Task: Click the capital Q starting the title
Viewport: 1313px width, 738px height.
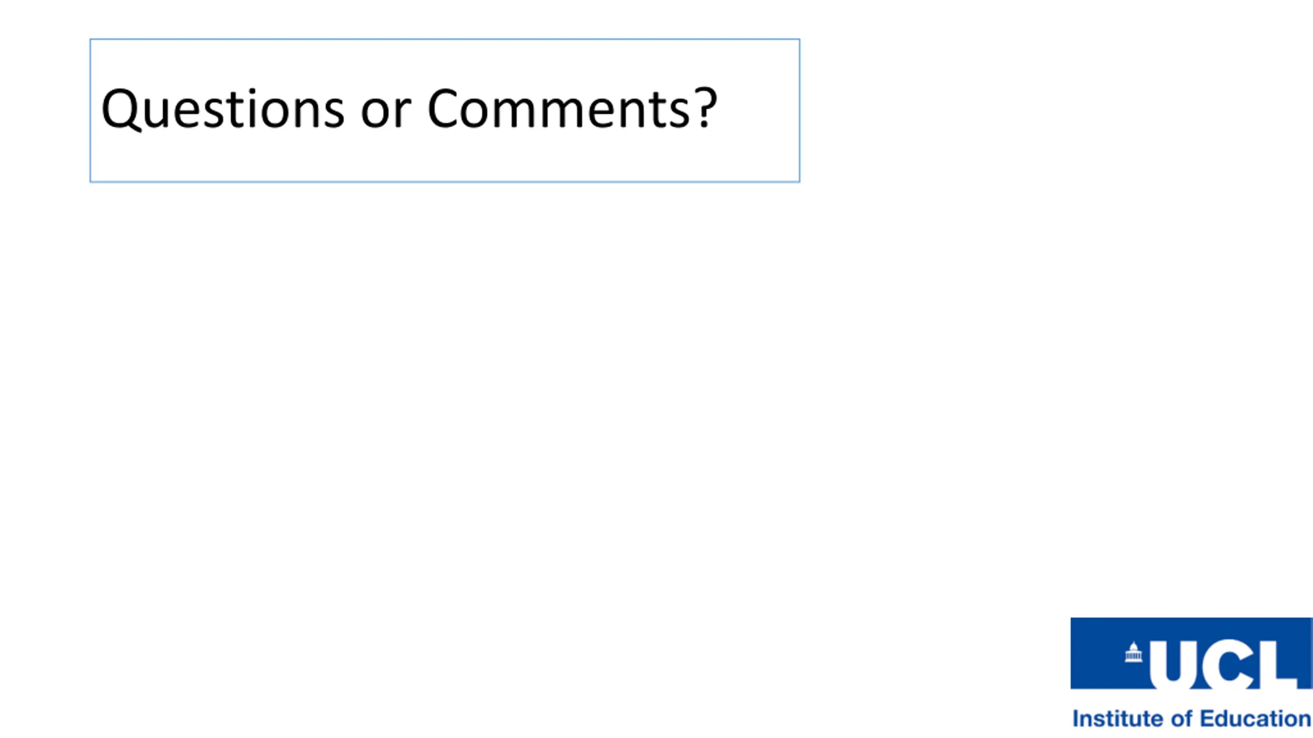Action: pyautogui.click(x=121, y=110)
